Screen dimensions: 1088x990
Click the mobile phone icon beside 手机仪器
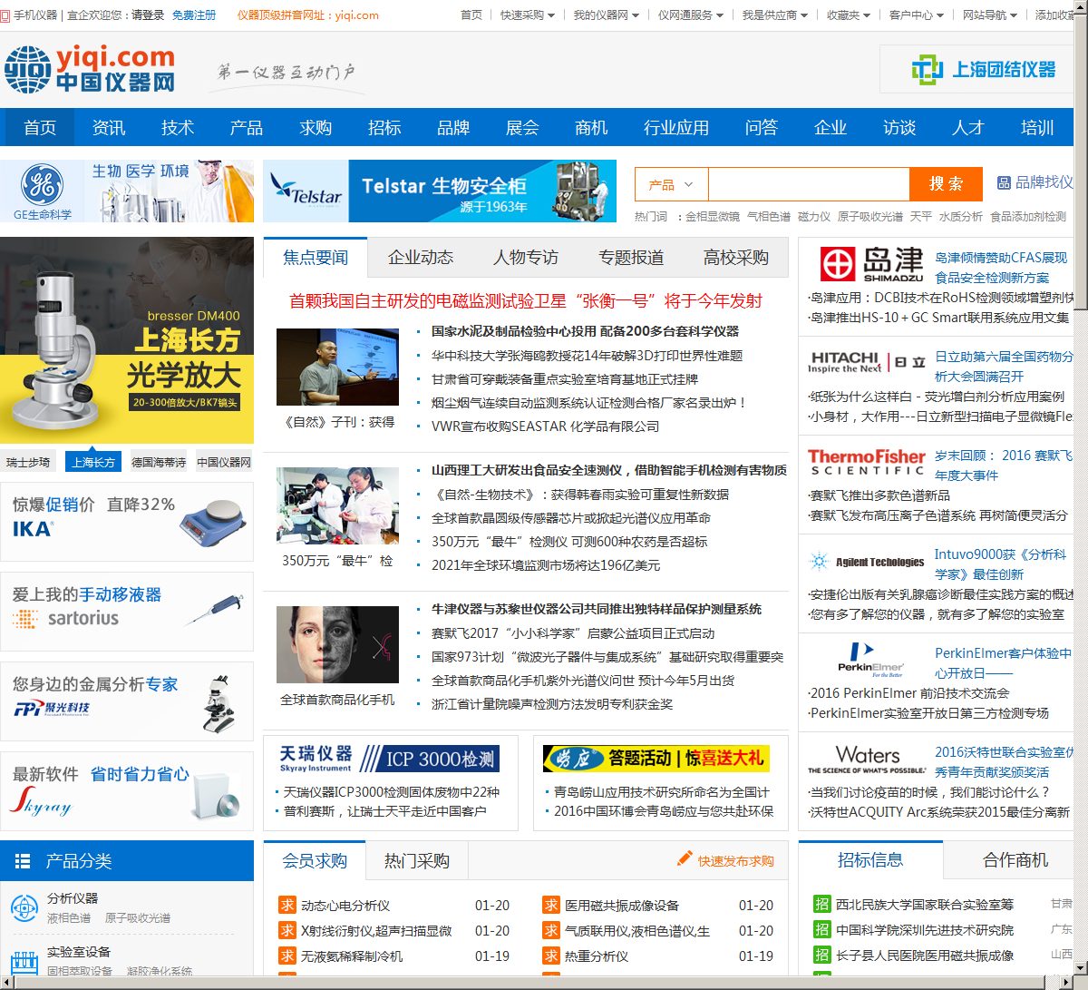pyautogui.click(x=6, y=15)
